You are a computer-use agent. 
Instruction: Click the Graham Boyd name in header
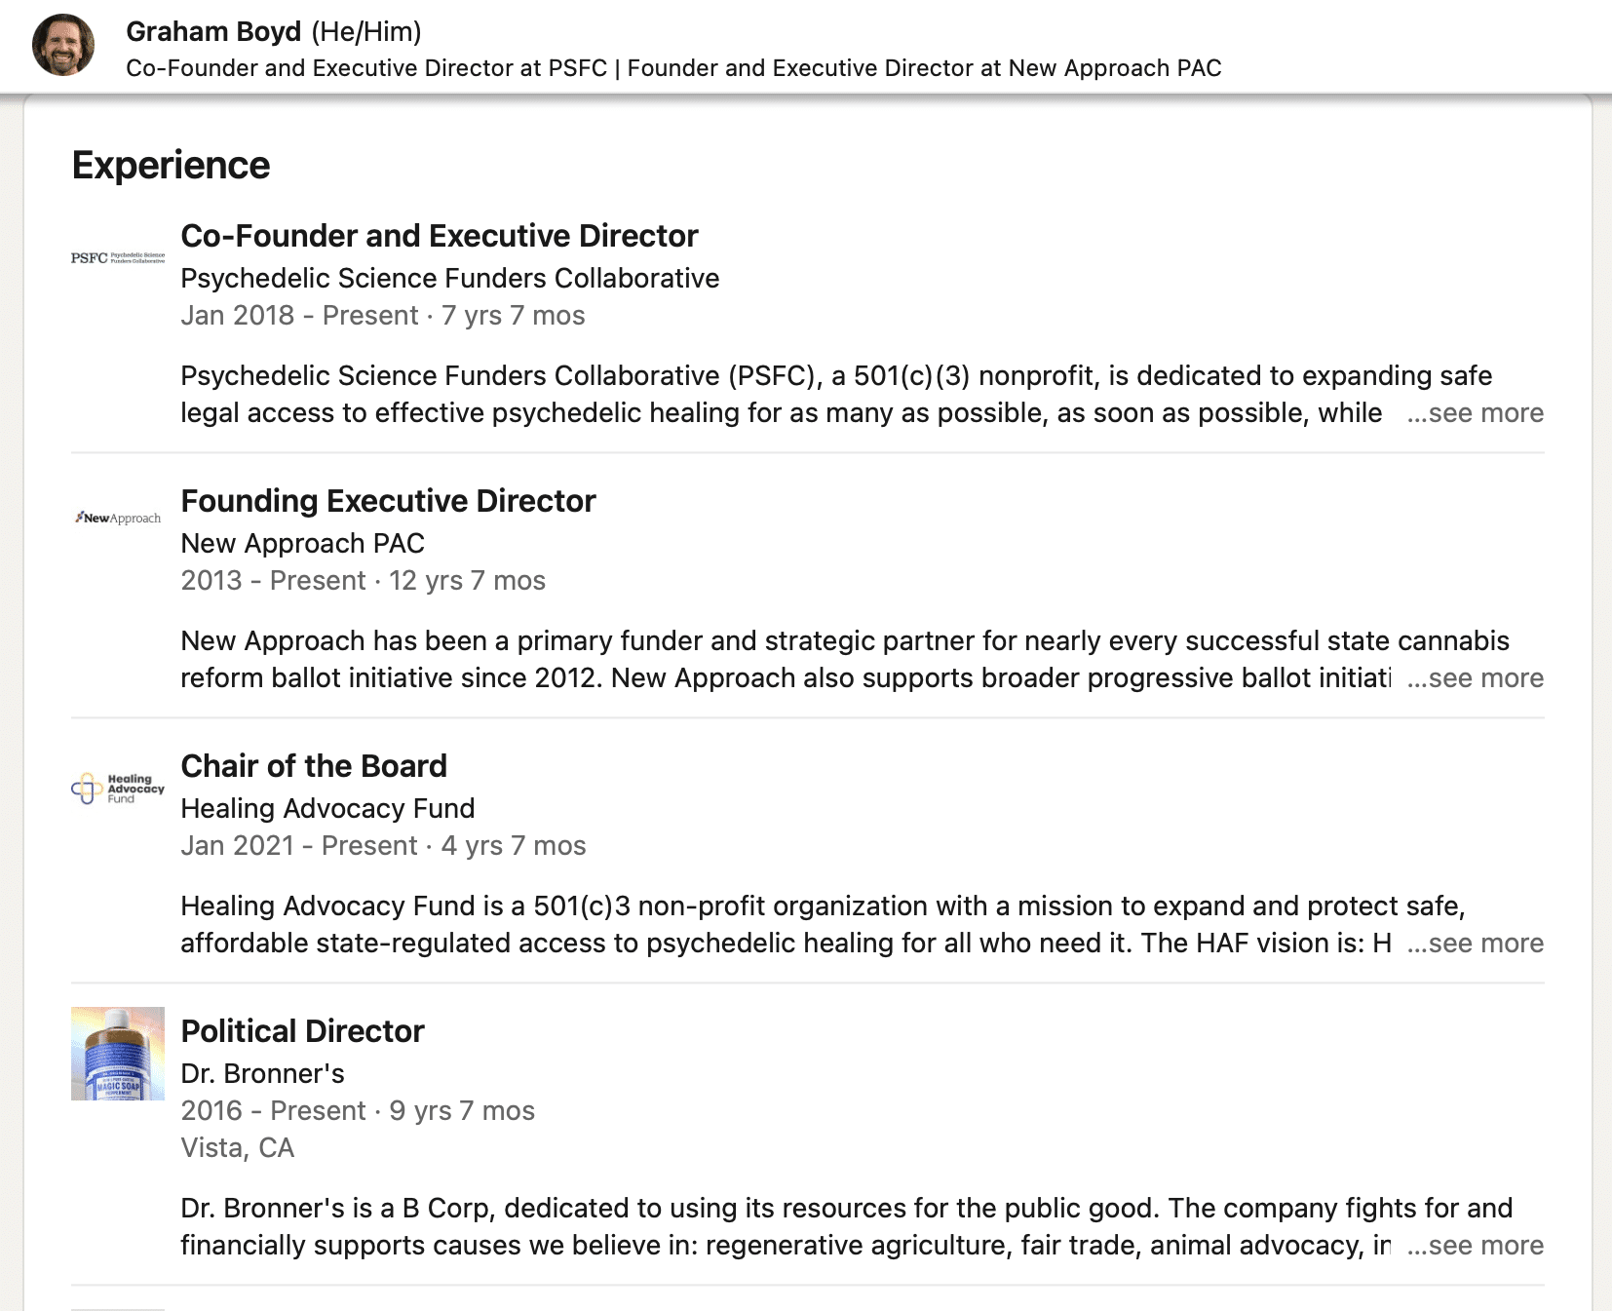click(213, 31)
